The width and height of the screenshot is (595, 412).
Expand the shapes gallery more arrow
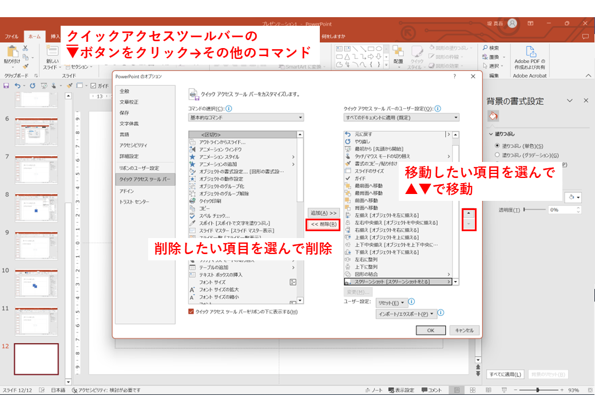tap(387, 65)
